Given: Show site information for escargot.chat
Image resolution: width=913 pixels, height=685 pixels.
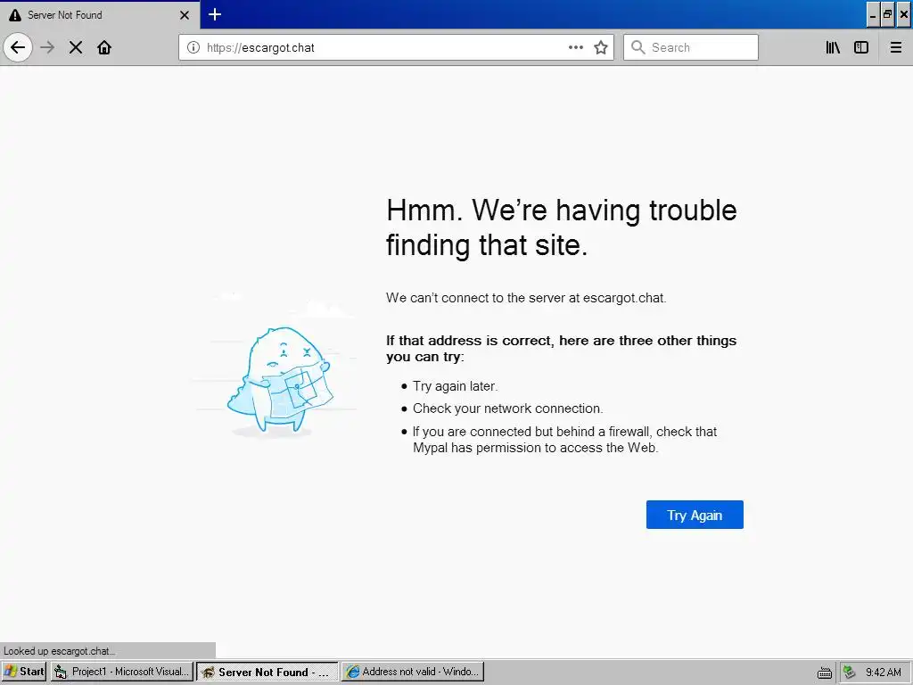Looking at the screenshot, I should pos(193,47).
